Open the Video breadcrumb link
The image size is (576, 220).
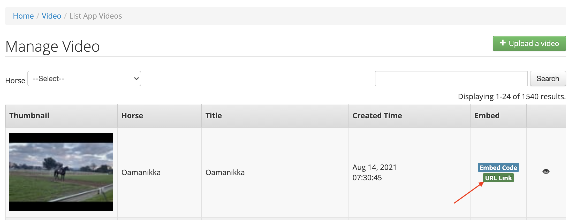coord(51,16)
